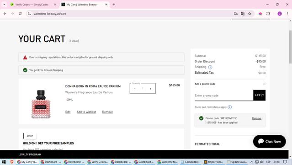The width and height of the screenshot is (292, 165).
Task: Click the green Free Ground Shipping checkmark
Action: pyautogui.click(x=25, y=70)
